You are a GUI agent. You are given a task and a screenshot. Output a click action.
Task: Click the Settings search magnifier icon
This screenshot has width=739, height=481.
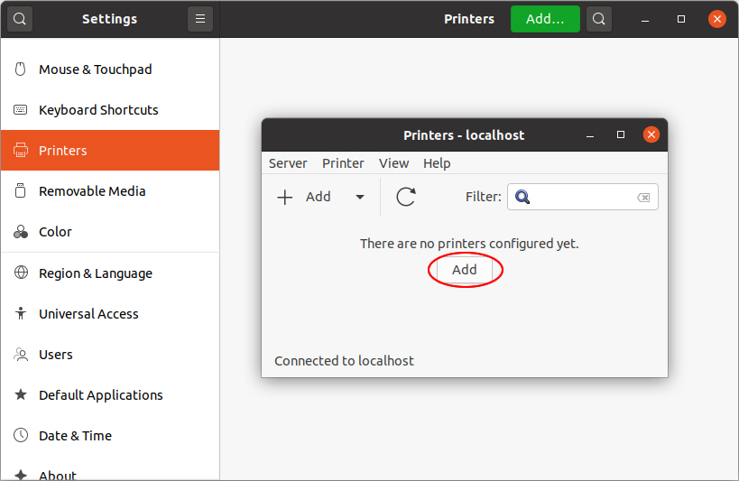pos(20,19)
